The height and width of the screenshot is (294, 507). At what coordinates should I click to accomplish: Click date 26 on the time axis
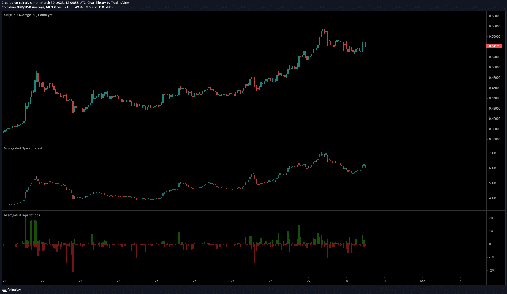pos(195,281)
